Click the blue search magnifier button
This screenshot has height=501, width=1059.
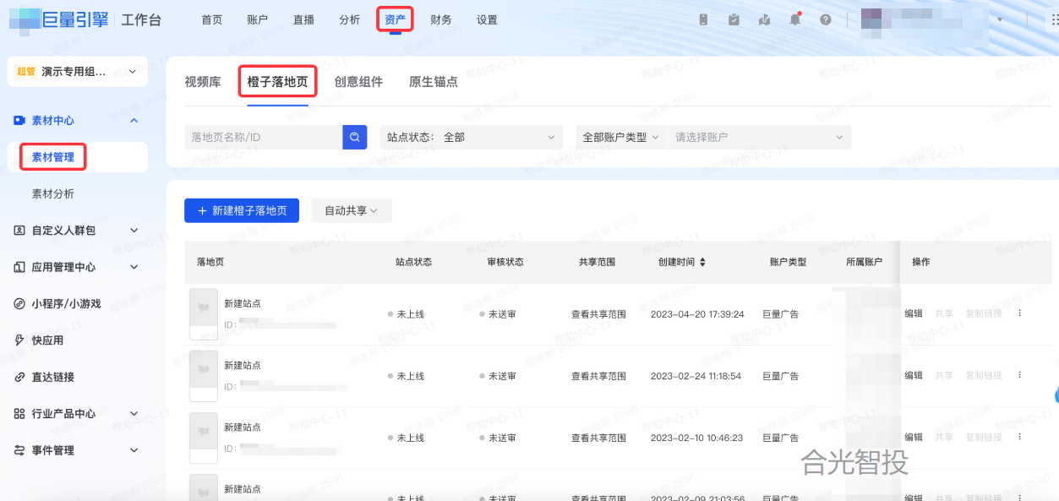[355, 137]
